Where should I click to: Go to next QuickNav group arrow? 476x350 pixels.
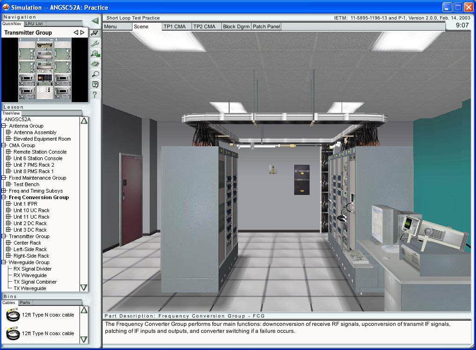click(x=82, y=32)
